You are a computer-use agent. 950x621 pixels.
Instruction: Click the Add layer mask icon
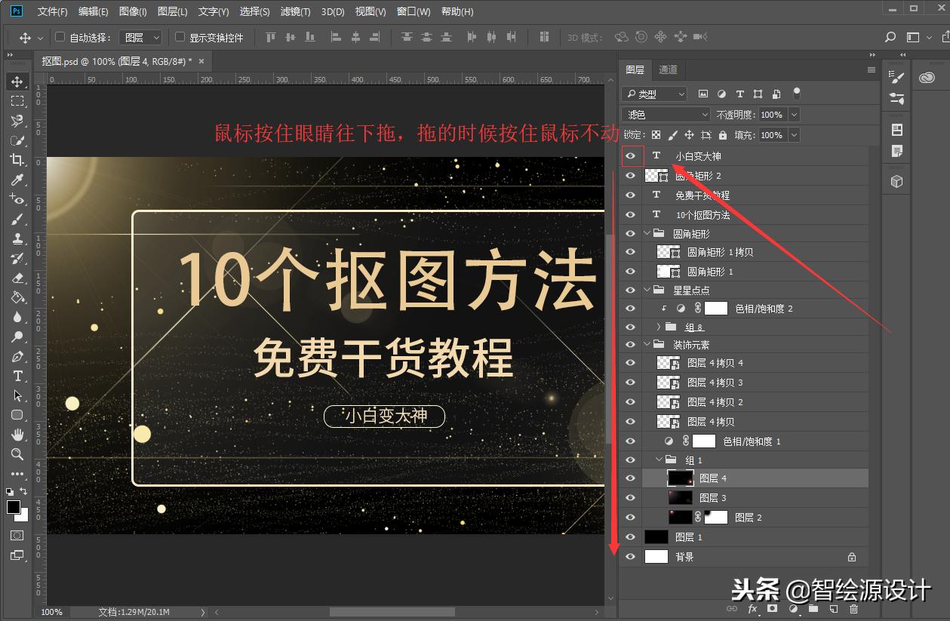click(x=770, y=608)
